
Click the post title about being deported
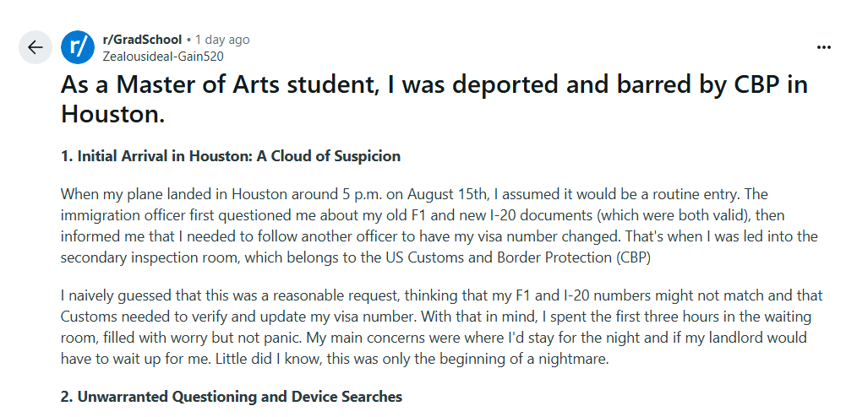[434, 99]
